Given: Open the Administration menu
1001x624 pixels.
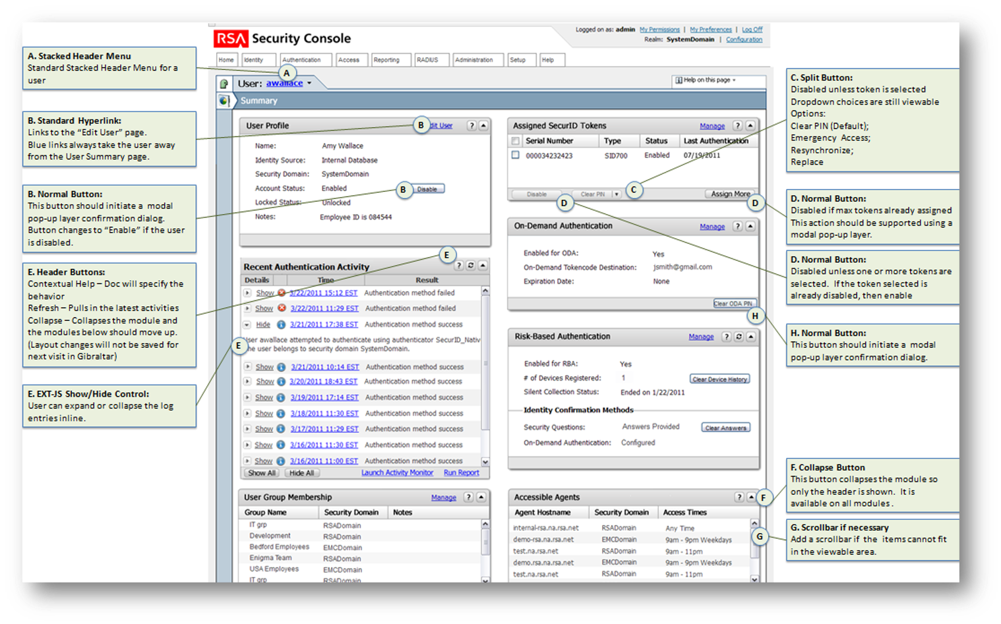Looking at the screenshot, I should pos(478,60).
